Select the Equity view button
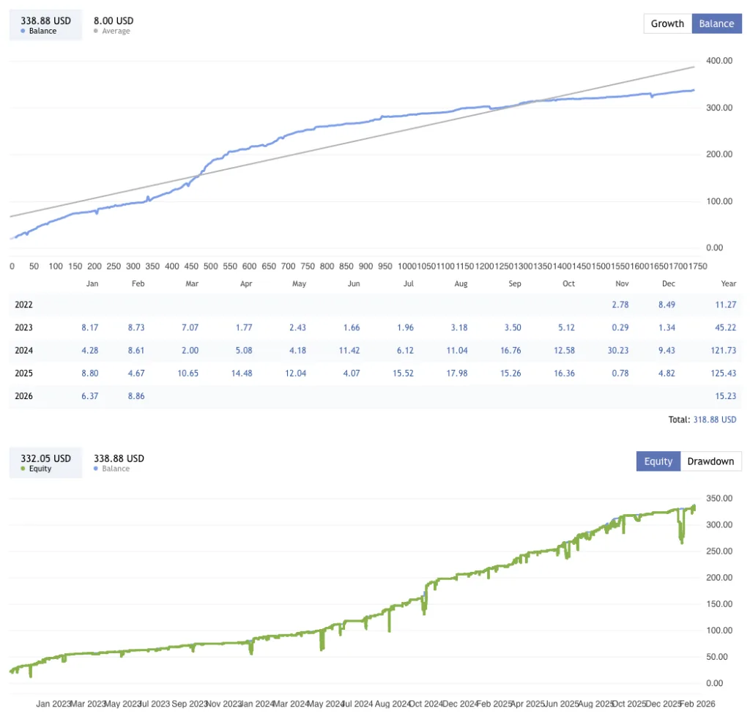Screen dimensions: 750x714 tap(658, 461)
